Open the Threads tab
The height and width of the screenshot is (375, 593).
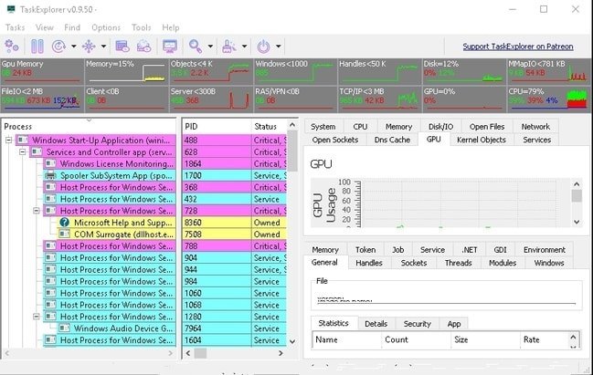tap(458, 263)
